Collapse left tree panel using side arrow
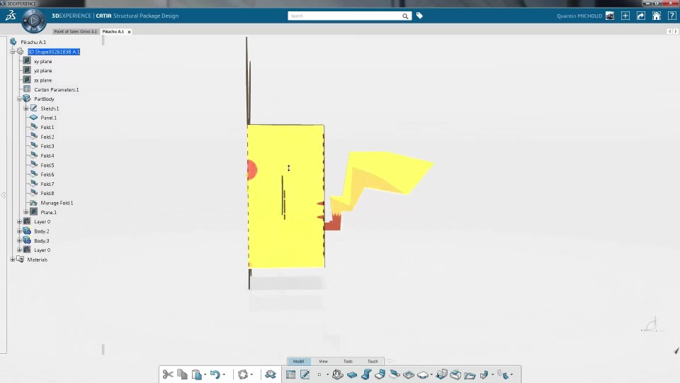Viewport: 680px width, 383px height. [4, 196]
